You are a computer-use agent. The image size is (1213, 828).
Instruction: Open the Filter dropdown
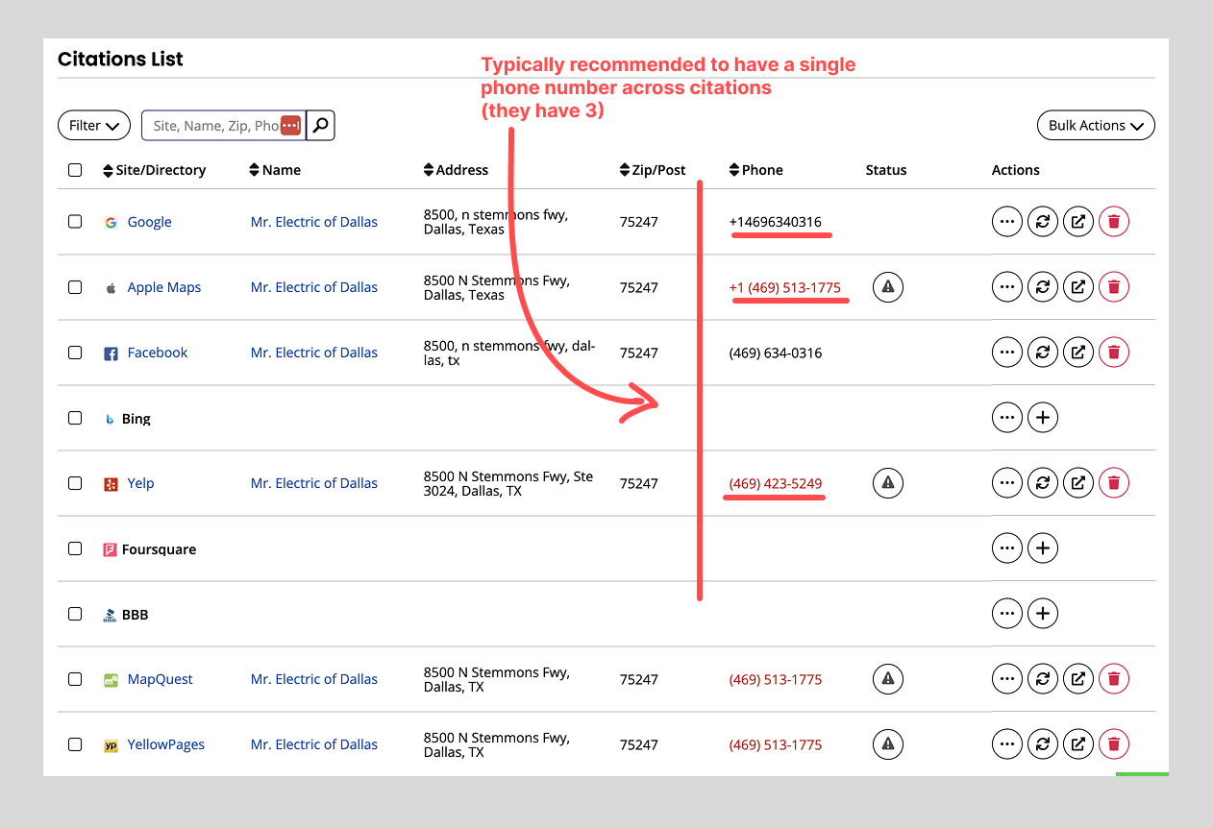(94, 125)
